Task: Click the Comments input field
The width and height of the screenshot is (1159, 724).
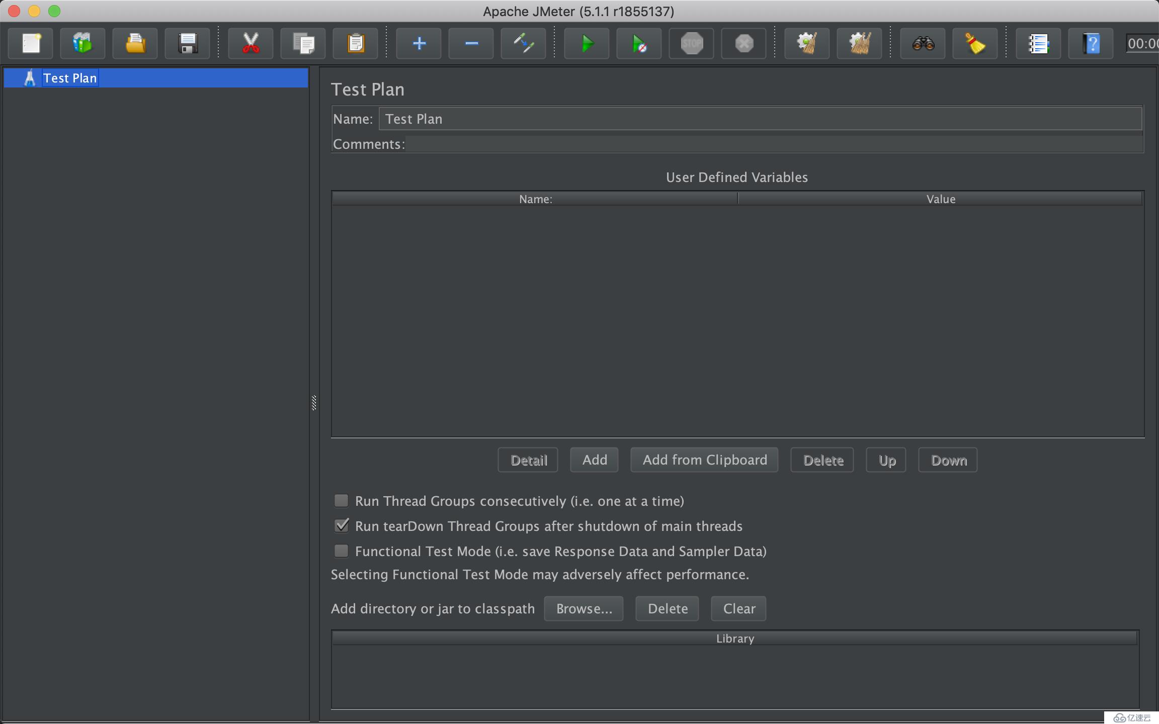Action: (x=774, y=144)
